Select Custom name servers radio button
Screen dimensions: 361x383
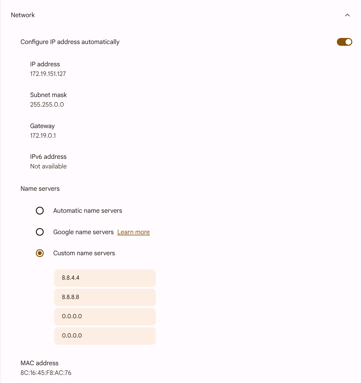pos(40,253)
